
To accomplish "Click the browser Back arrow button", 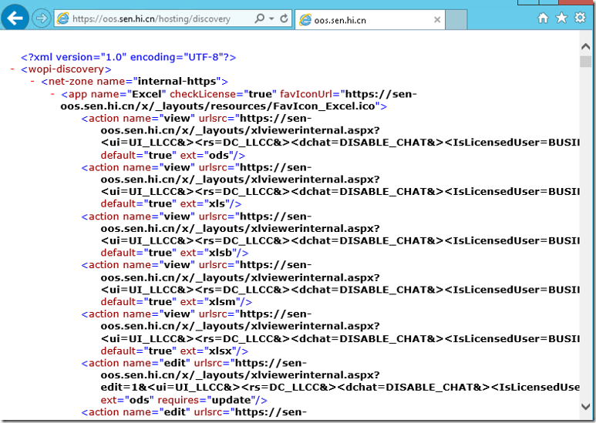I will pos(15,18).
